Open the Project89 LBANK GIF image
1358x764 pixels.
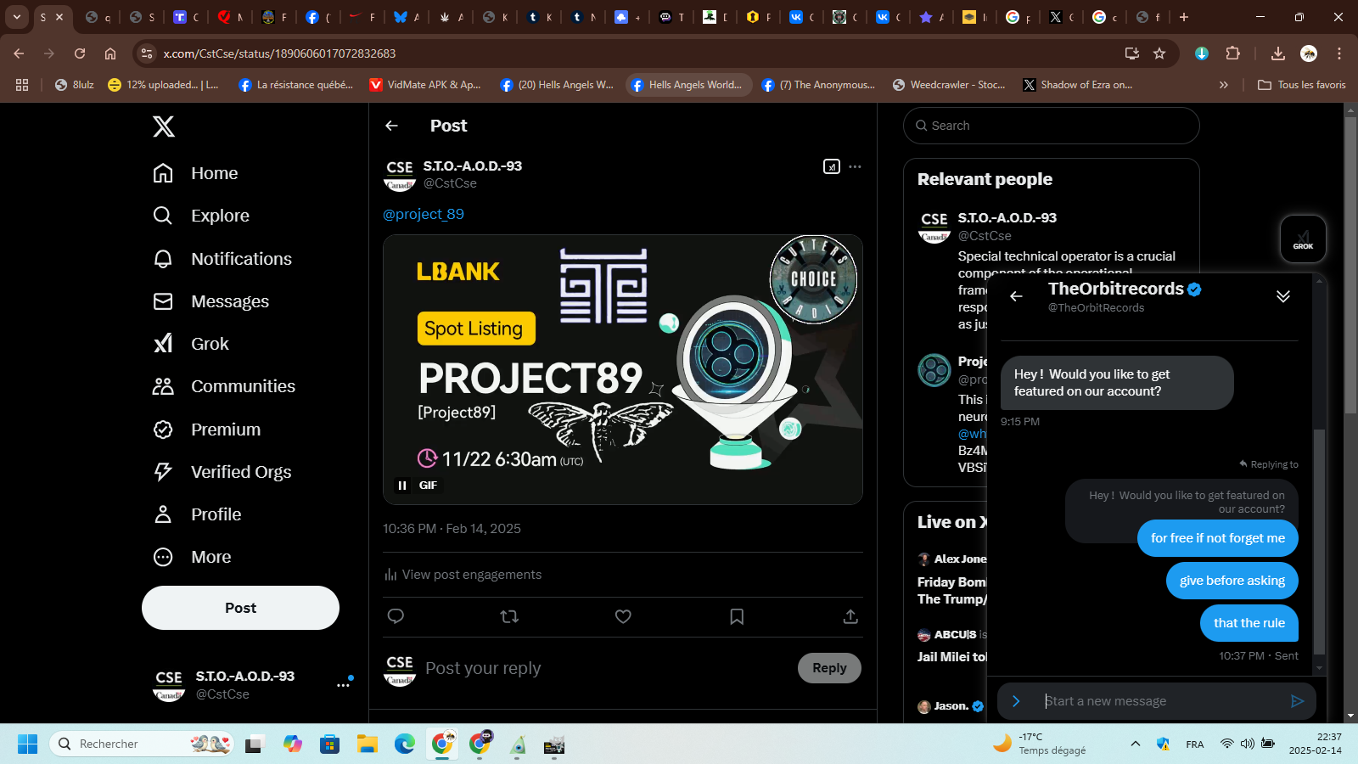(623, 369)
